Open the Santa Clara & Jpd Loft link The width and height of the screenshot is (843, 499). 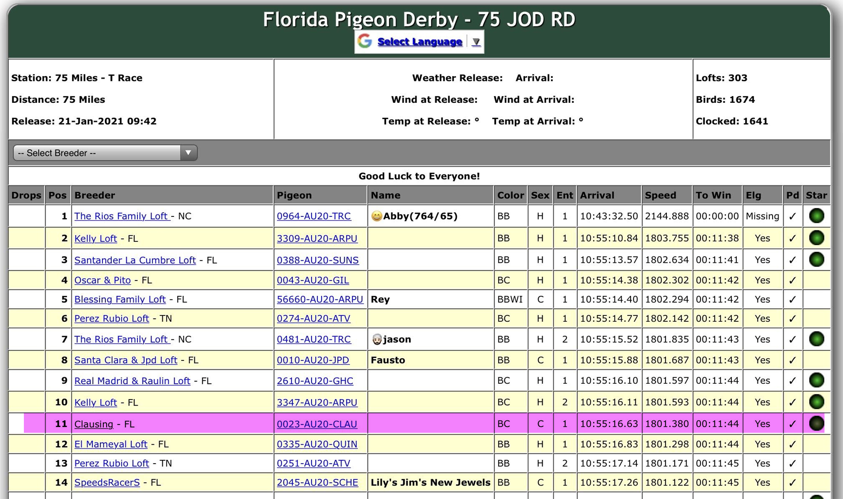(126, 360)
